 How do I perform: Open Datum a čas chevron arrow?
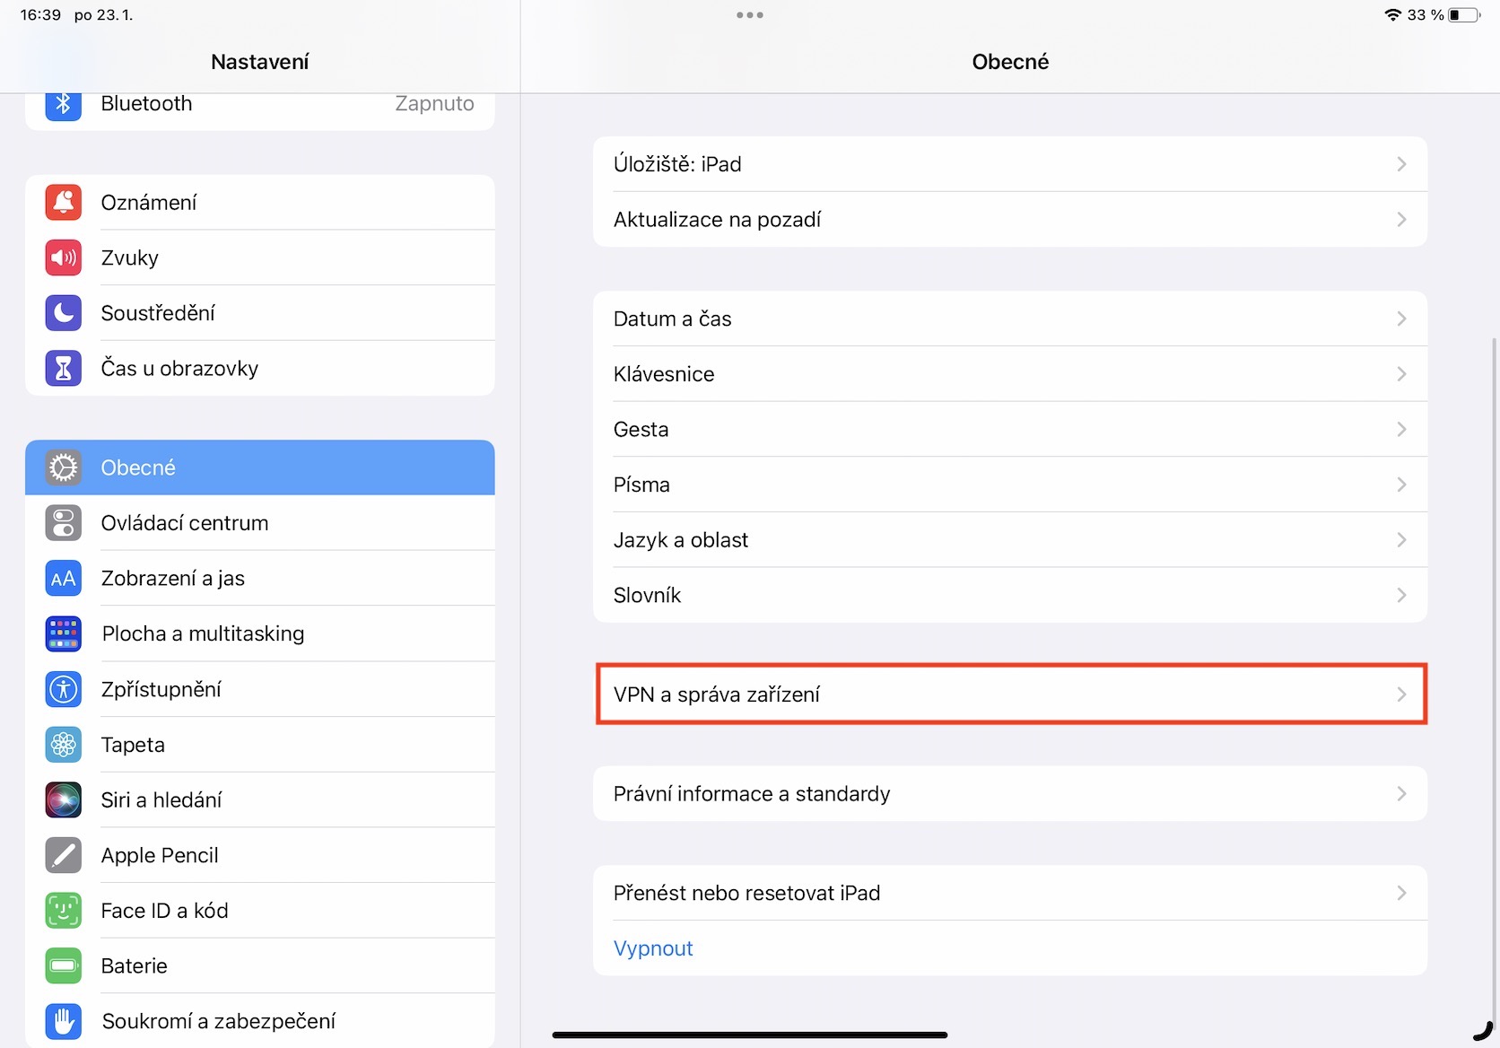click(1401, 319)
